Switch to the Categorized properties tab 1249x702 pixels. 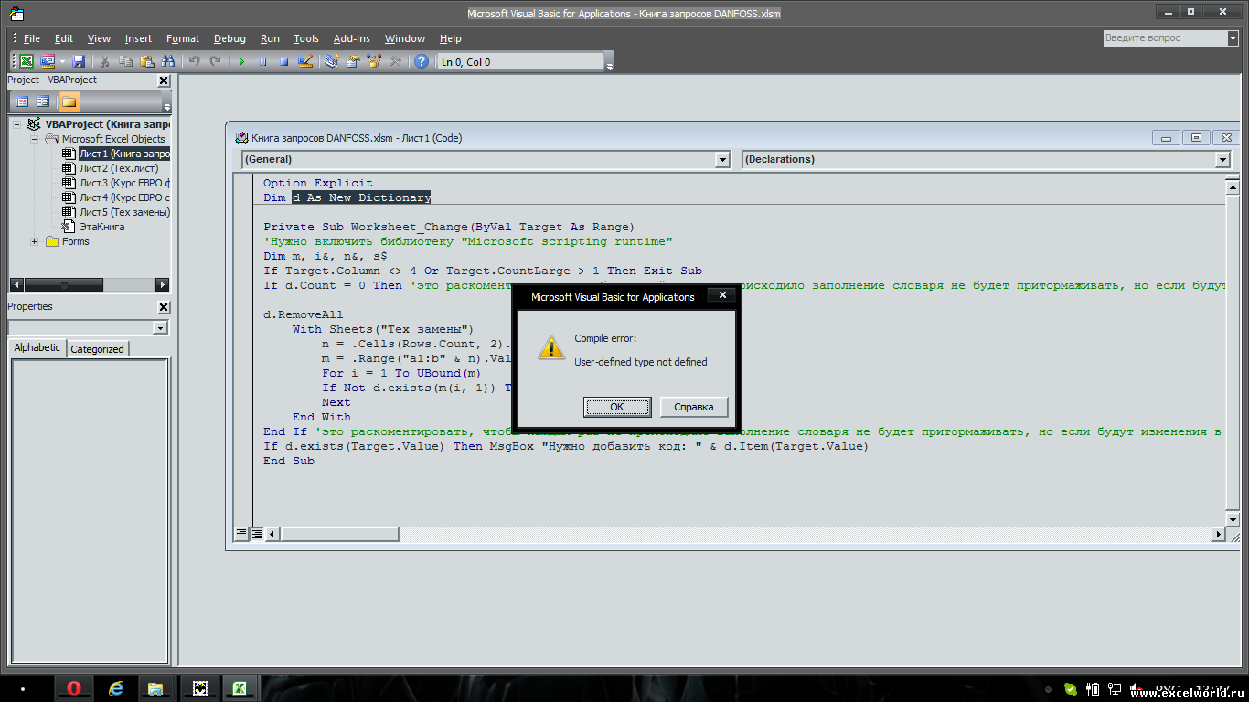97,349
